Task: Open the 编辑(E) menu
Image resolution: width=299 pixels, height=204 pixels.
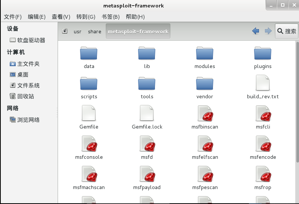Action: pos(37,17)
